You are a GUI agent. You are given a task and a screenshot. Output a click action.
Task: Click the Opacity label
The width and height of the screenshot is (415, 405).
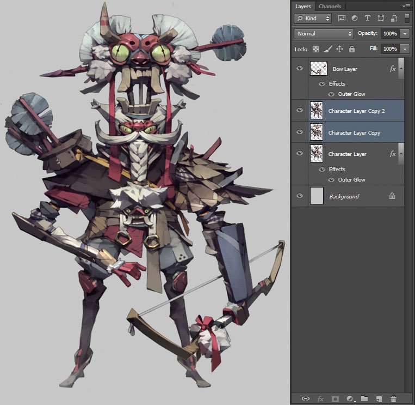pos(368,33)
